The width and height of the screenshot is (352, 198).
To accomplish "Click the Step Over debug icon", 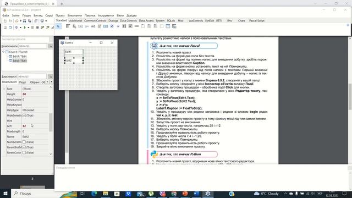I will click(48, 28).
